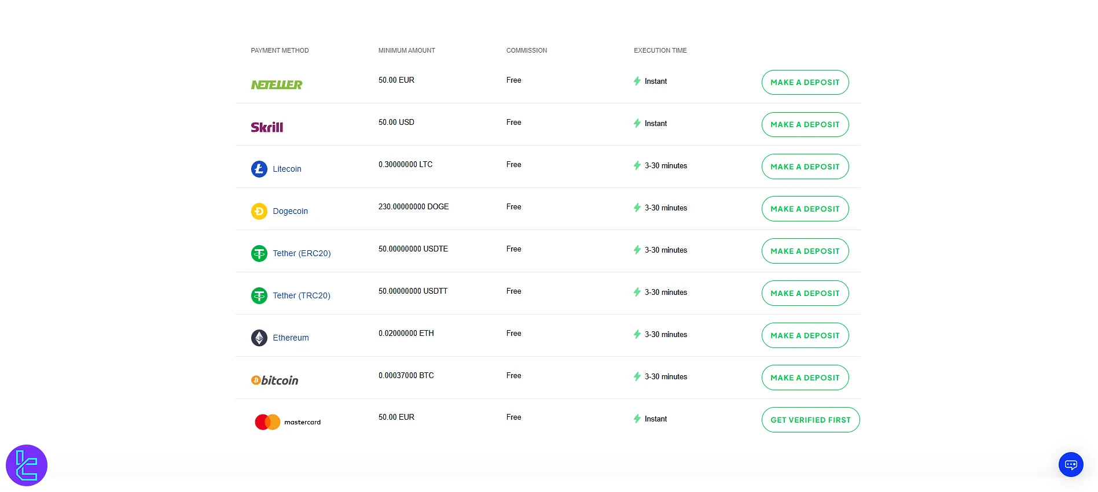1098x492 pixels.
Task: Open the Litecoin link
Action: click(287, 169)
